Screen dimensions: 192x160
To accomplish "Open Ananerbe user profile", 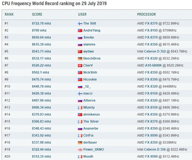I will (91, 128).
